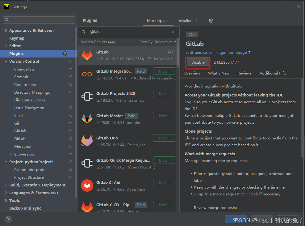Open the Reviews tab
The image size is (305, 226).
click(x=244, y=73)
